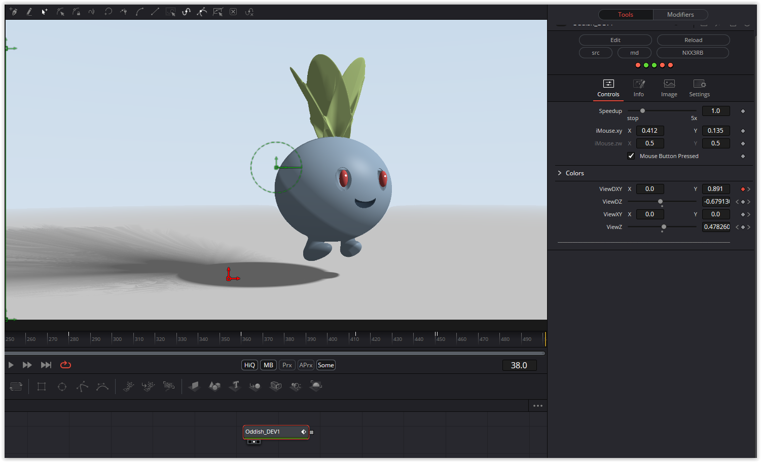761x462 pixels.
Task: Toggle Prx proxy mode
Action: 287,365
